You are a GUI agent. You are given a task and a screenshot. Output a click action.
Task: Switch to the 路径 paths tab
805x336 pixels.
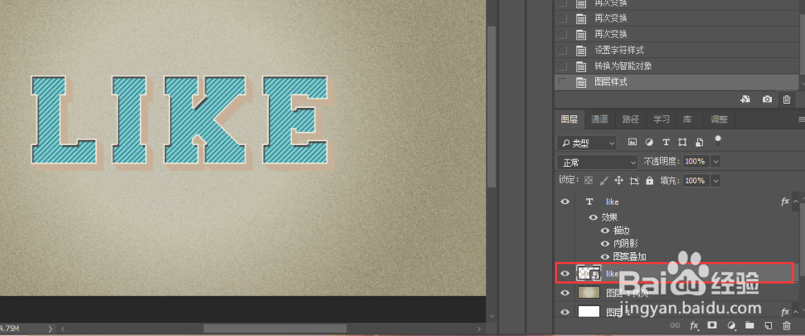coord(630,120)
